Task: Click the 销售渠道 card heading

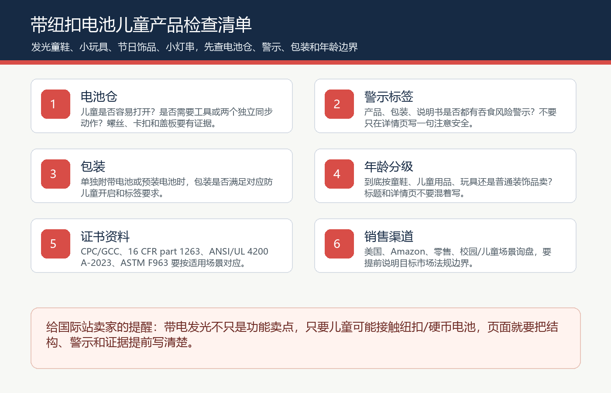Action: [x=389, y=236]
